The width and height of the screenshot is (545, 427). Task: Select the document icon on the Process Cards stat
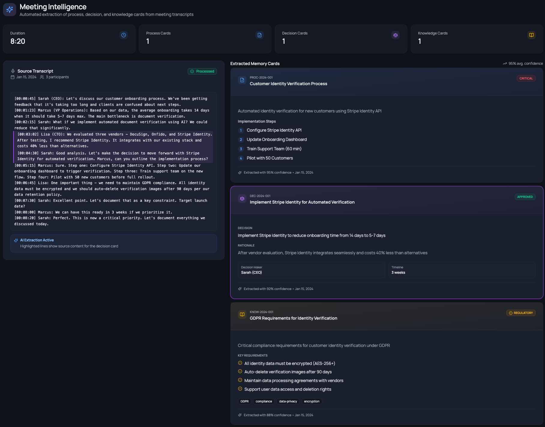pyautogui.click(x=259, y=35)
